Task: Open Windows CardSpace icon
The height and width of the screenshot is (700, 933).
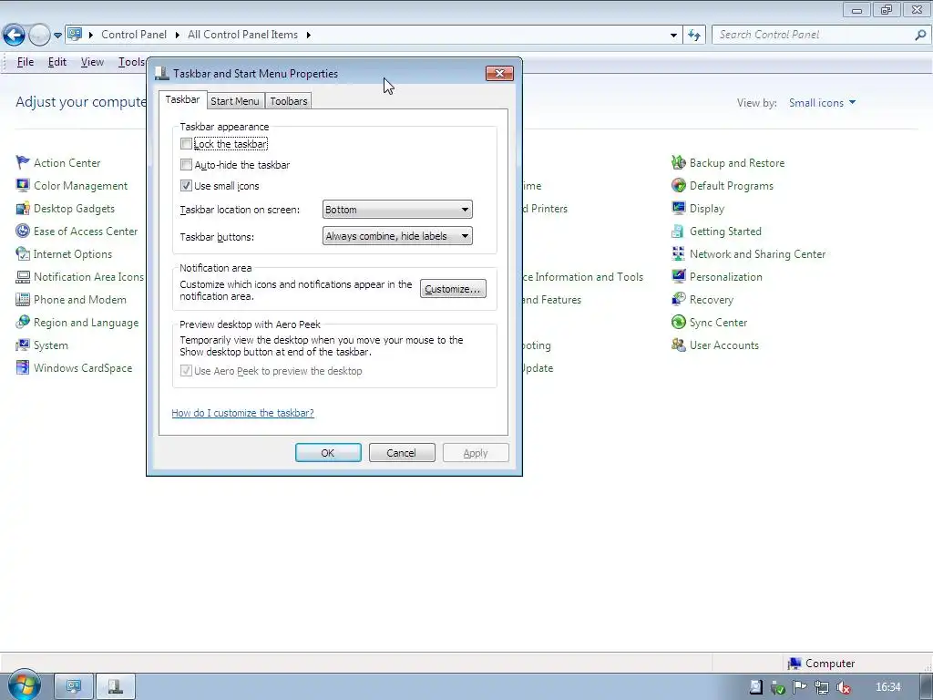Action: coord(23,368)
